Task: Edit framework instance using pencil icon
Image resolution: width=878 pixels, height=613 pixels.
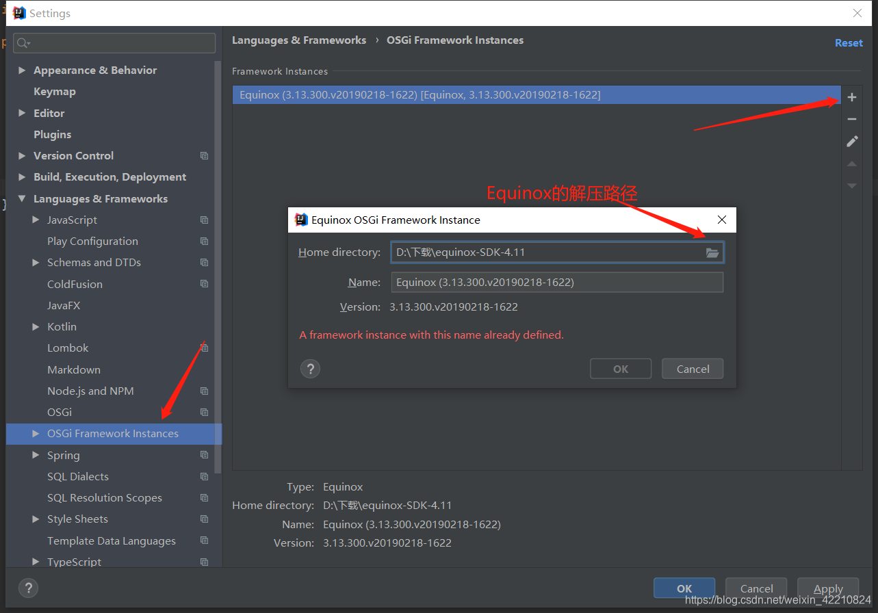Action: [x=852, y=141]
